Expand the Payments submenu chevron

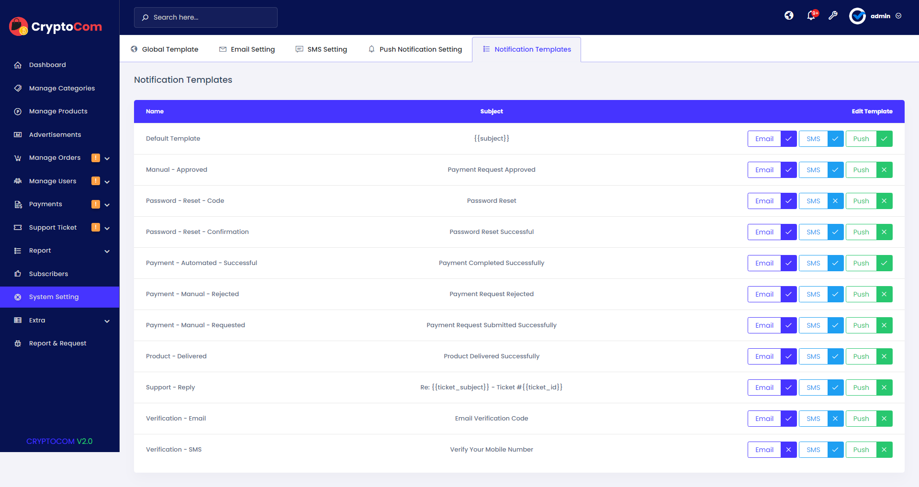(107, 205)
